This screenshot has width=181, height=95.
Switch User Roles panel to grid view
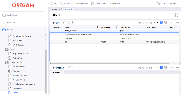click(162, 68)
